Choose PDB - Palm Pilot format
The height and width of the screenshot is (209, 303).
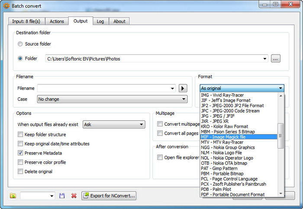pyautogui.click(x=239, y=189)
